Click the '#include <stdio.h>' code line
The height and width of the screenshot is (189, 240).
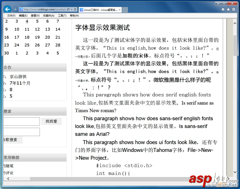pos(124,166)
